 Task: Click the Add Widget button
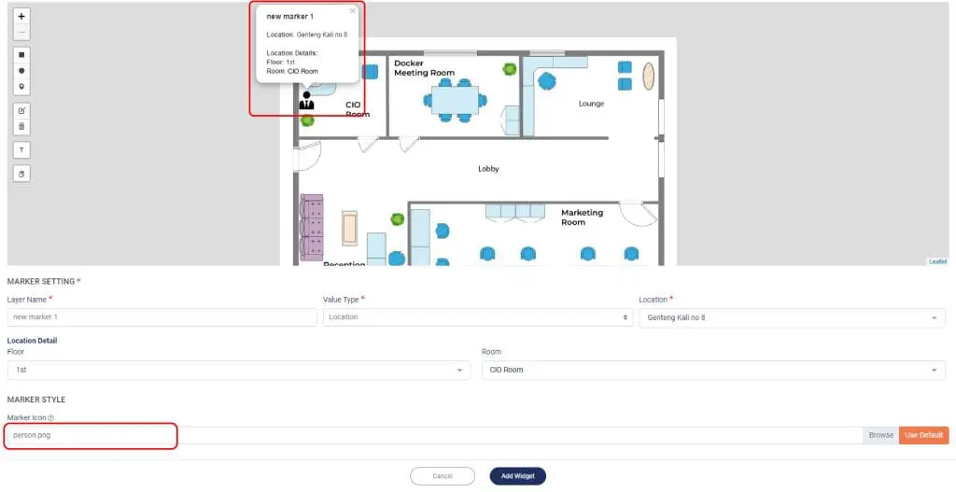pyautogui.click(x=517, y=476)
